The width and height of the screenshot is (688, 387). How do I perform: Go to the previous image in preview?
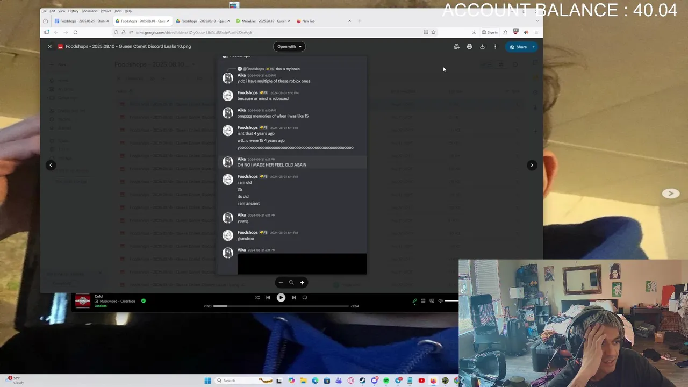pyautogui.click(x=51, y=165)
